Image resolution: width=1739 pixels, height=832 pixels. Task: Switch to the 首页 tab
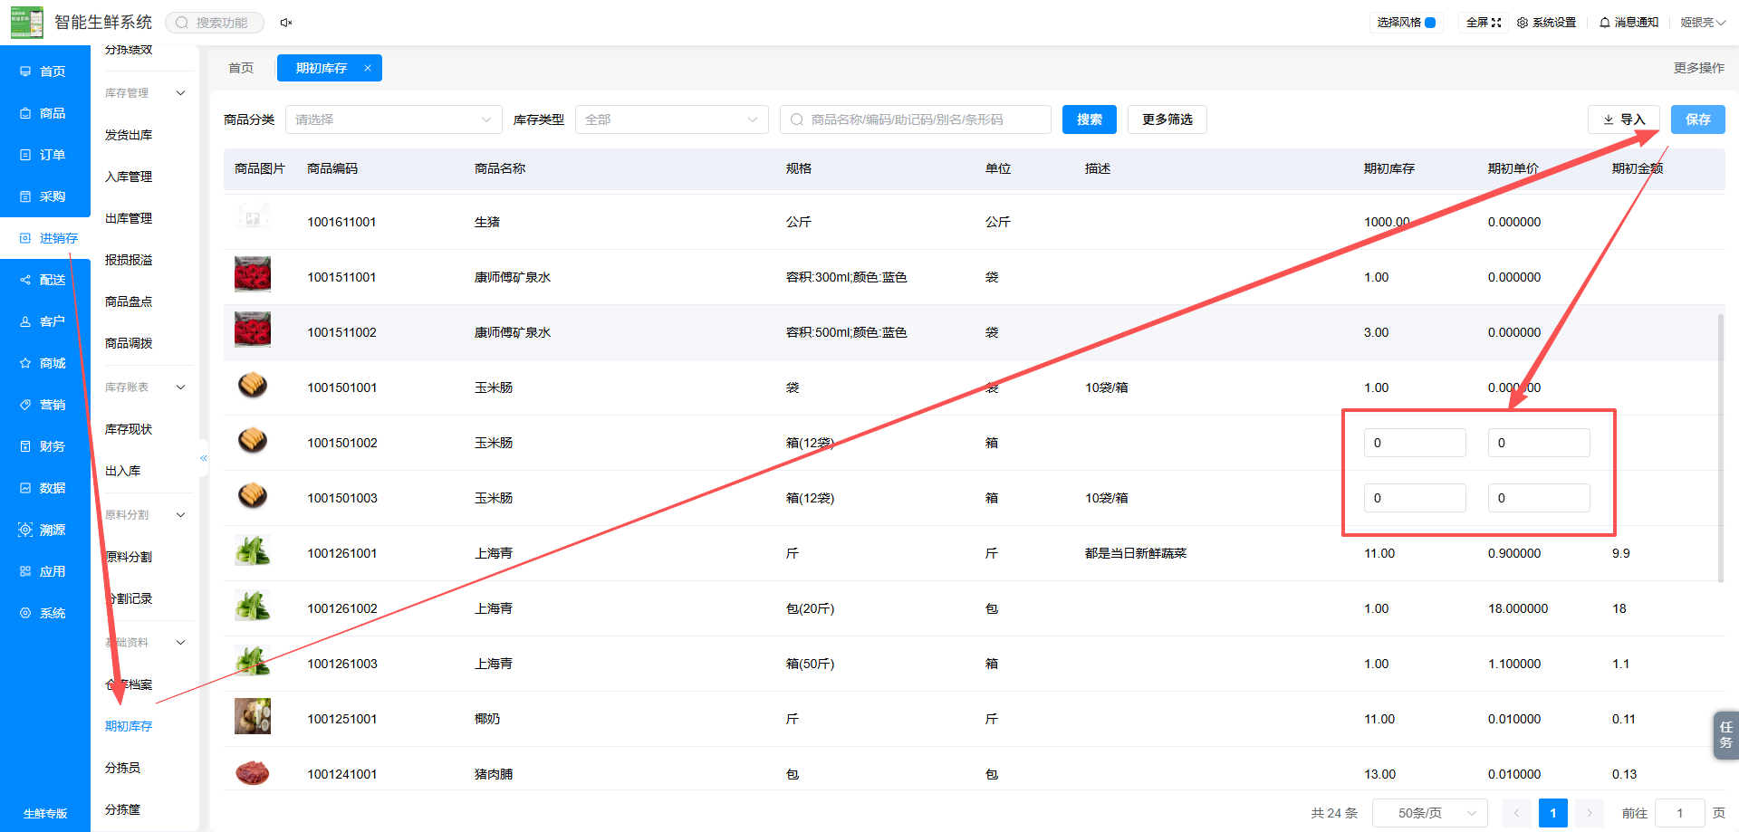[241, 68]
